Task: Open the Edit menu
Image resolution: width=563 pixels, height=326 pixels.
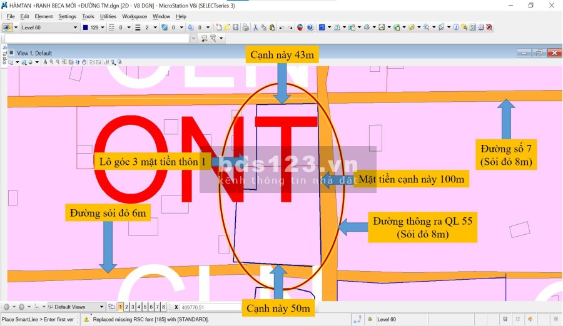Action: 24,16
